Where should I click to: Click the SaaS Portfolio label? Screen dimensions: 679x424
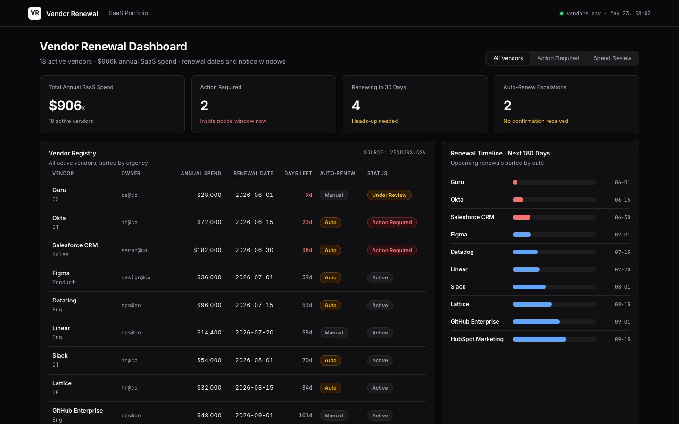pyautogui.click(x=128, y=13)
